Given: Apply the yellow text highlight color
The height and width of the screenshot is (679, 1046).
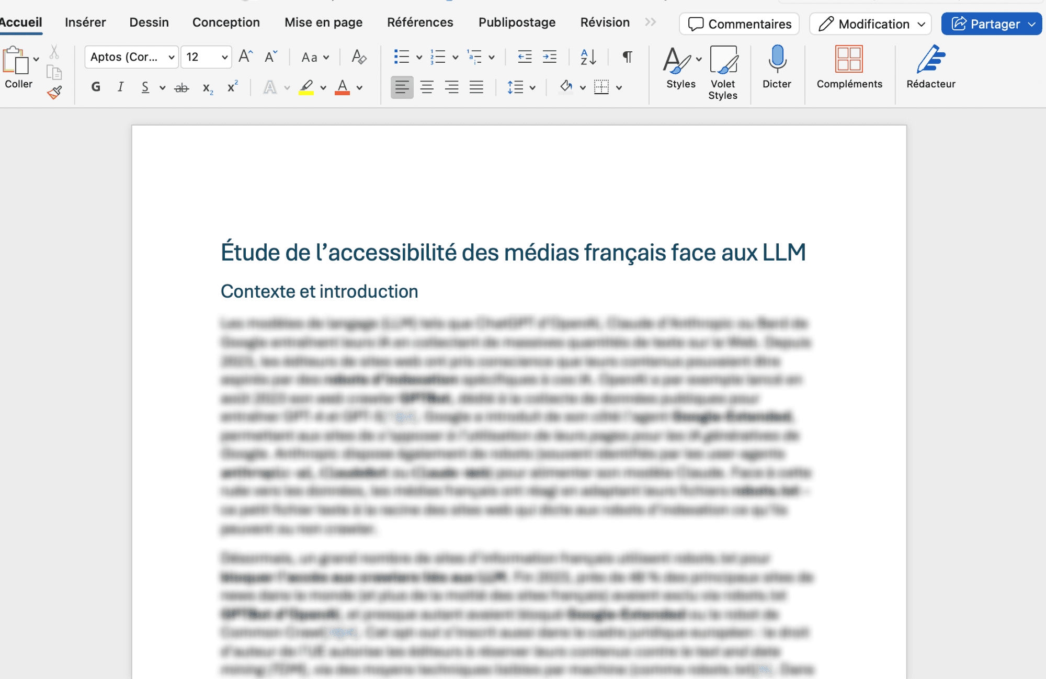Looking at the screenshot, I should pos(306,87).
